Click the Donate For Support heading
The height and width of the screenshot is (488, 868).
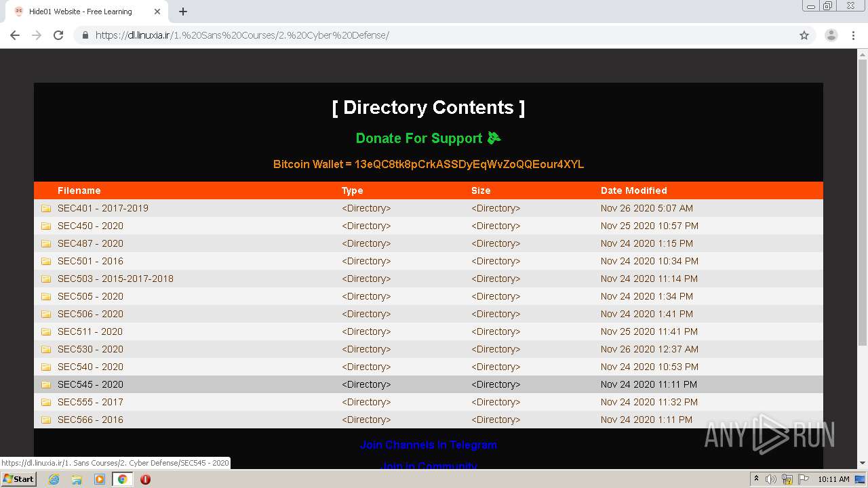[x=428, y=138]
